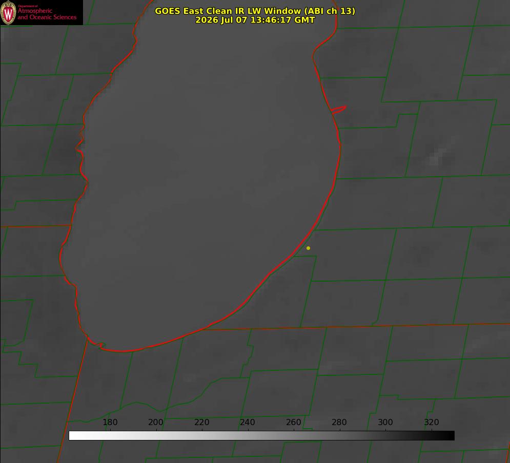Click the 280 colorbar tick label
This screenshot has width=510, height=463.
point(339,422)
